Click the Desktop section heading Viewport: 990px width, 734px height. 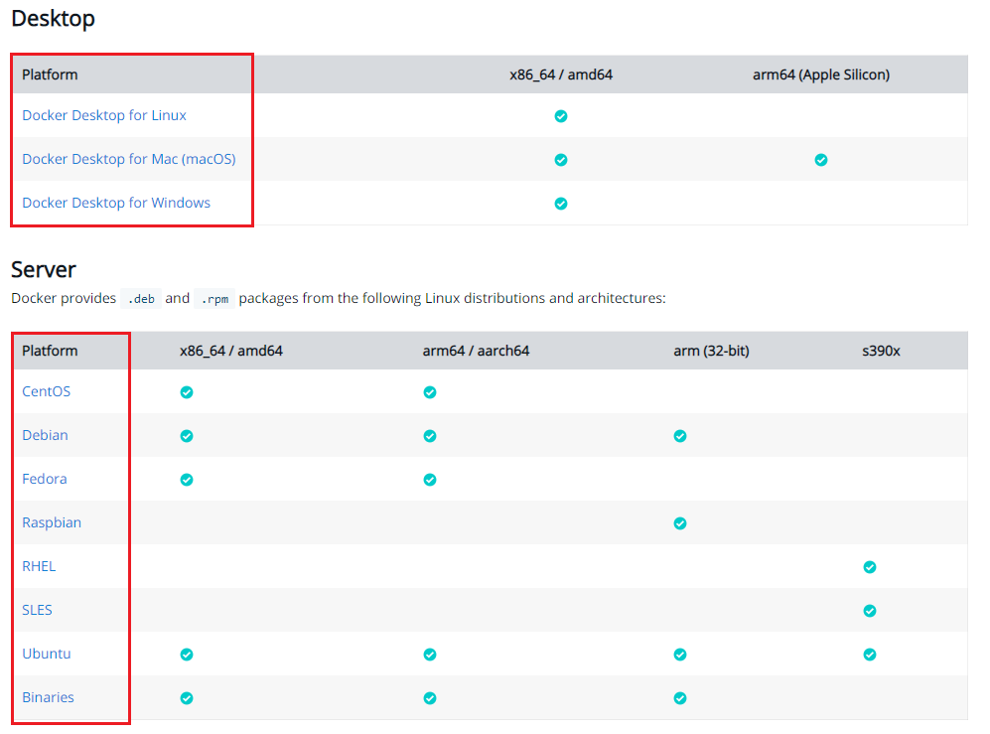tap(53, 19)
